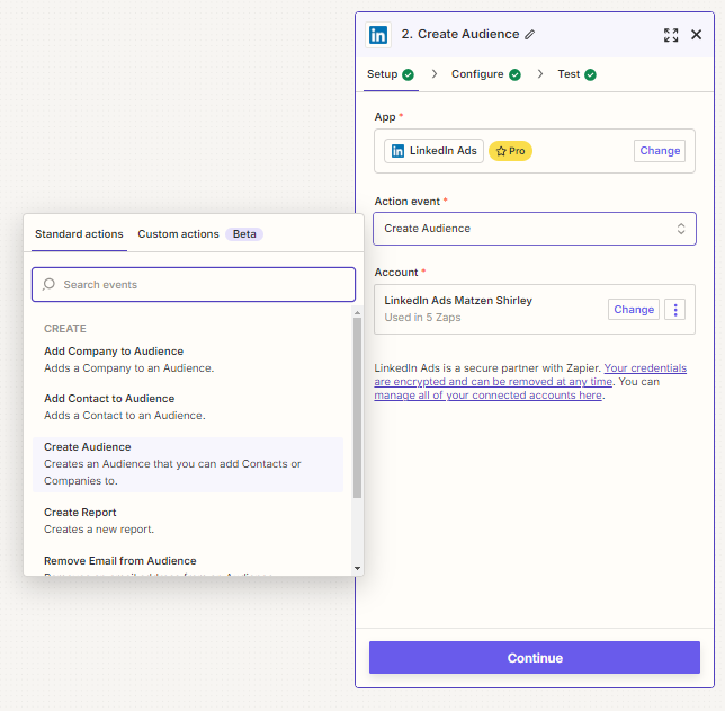Rename step with the pencil edit icon
This screenshot has height=711, width=725.
[x=530, y=35]
